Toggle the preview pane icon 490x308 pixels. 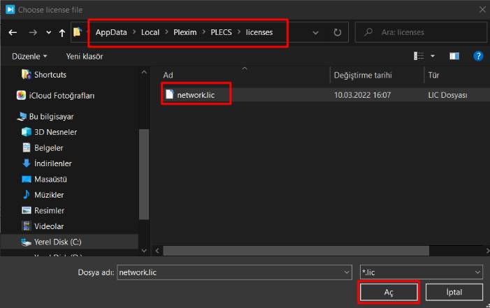[x=454, y=57]
